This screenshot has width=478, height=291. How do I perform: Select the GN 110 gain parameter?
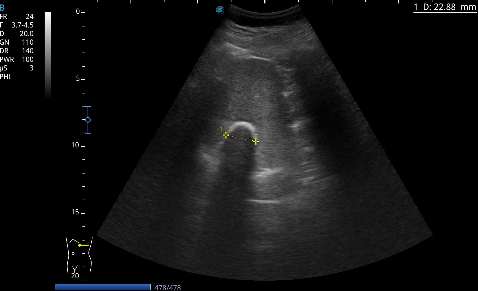(x=17, y=42)
